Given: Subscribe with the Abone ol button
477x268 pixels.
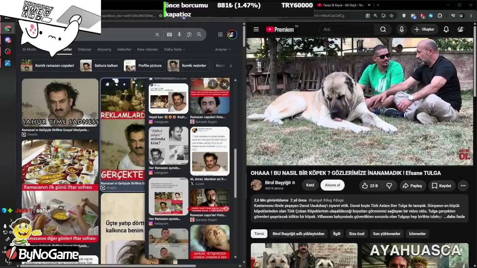Looking at the screenshot, I should 332,185.
